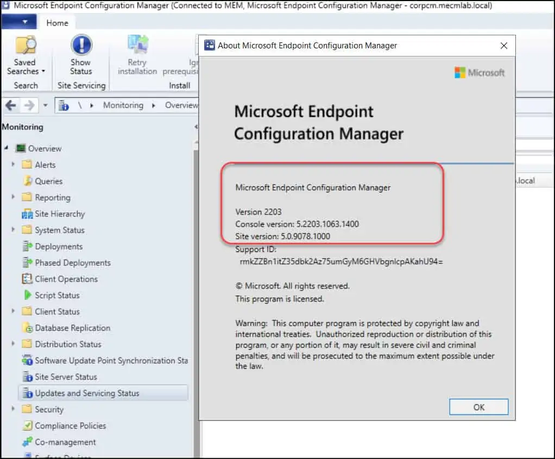This screenshot has width=555, height=459.
Task: Click Monitoring in the breadcrumb path
Action: point(123,105)
